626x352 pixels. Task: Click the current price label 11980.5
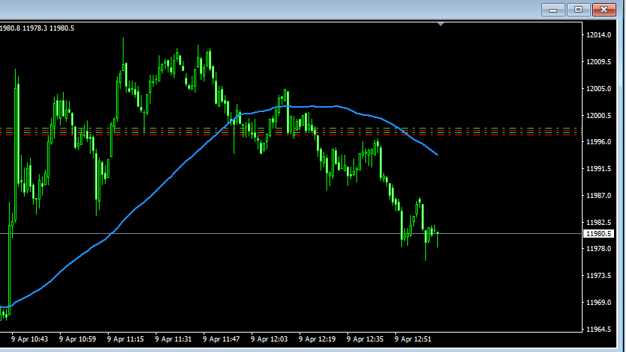[598, 234]
